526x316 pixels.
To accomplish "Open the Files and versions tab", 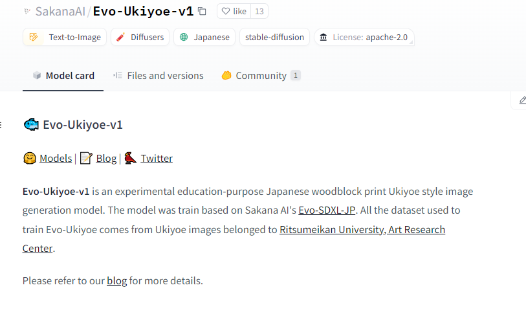I will click(x=159, y=76).
